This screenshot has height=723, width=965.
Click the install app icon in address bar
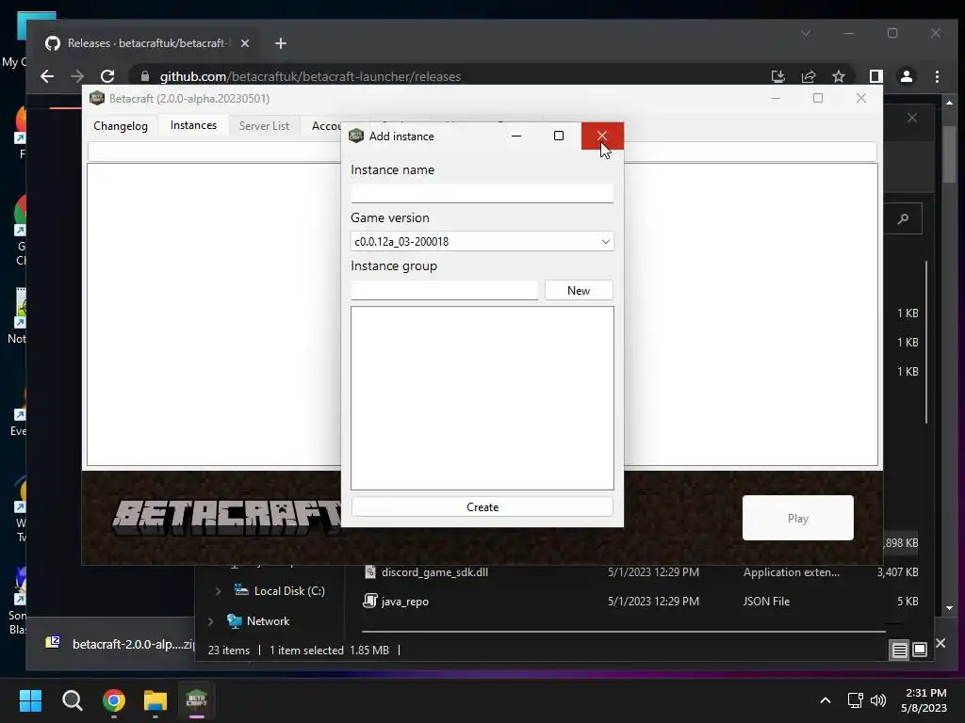(x=777, y=76)
